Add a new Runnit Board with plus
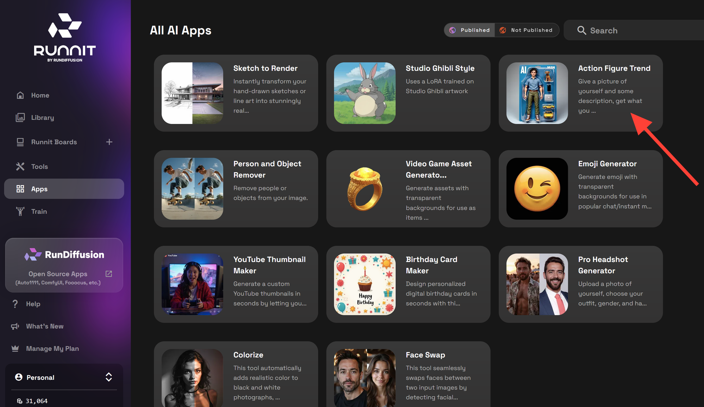This screenshot has width=704, height=407. pos(109,142)
